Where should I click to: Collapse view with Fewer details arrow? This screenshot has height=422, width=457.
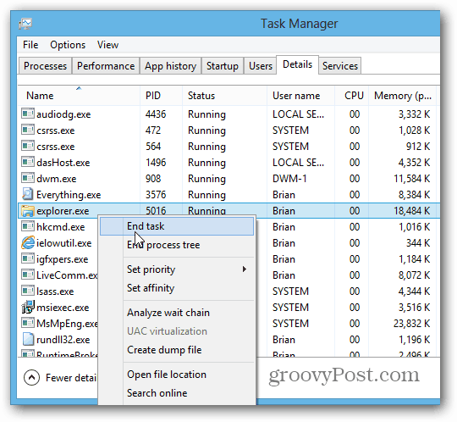[32, 378]
